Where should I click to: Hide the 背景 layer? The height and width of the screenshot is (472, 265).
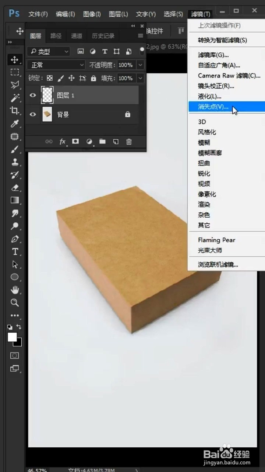[x=33, y=114]
